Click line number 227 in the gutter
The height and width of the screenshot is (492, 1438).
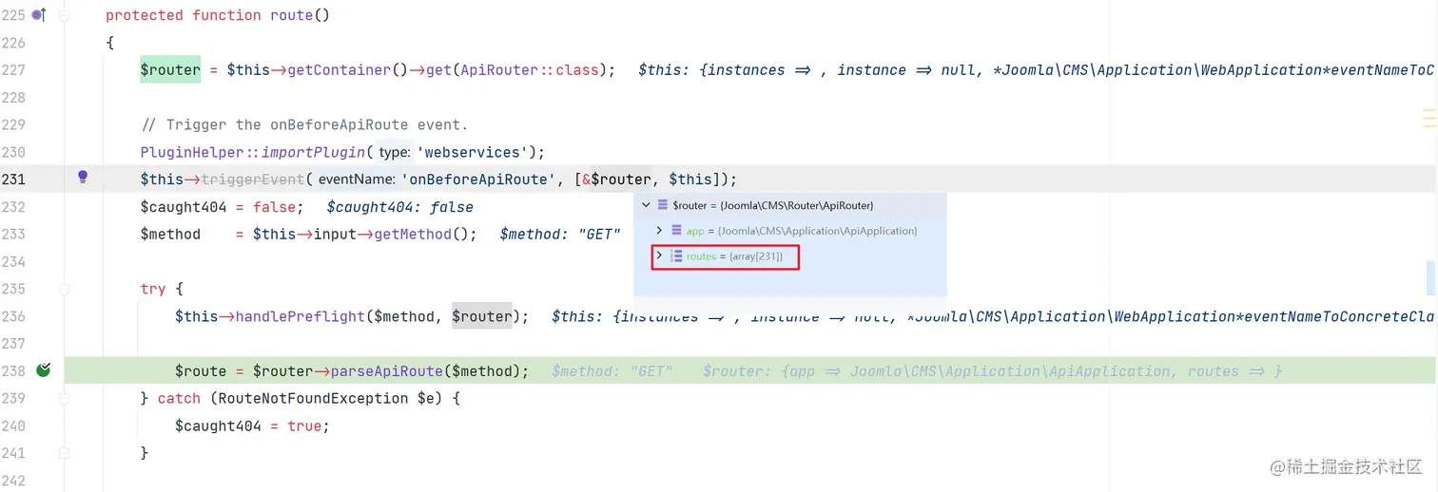[x=13, y=70]
